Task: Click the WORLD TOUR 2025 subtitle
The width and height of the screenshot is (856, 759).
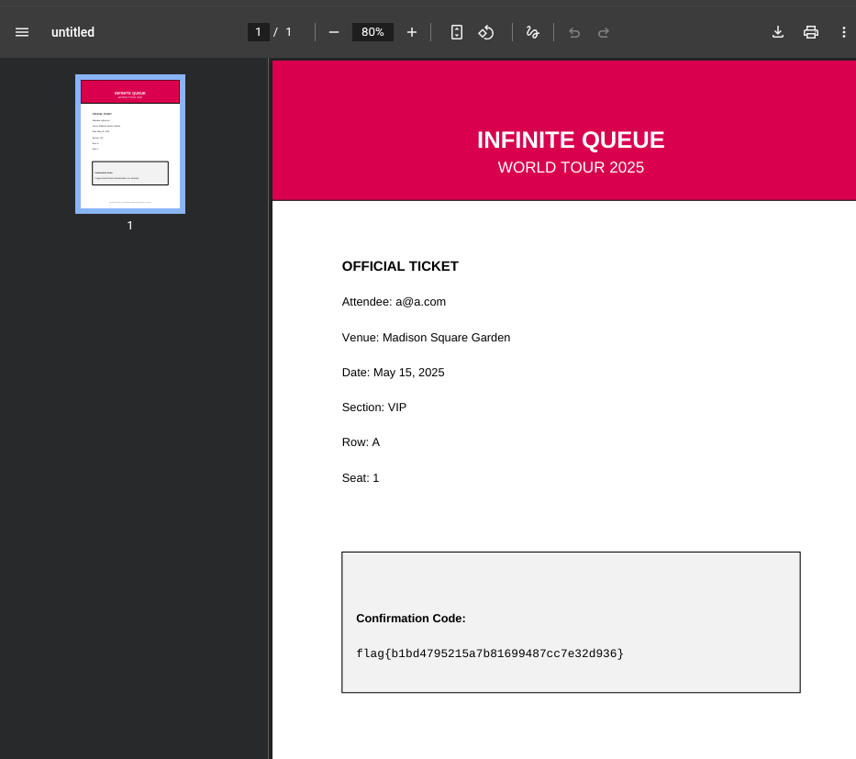Action: pyautogui.click(x=571, y=167)
